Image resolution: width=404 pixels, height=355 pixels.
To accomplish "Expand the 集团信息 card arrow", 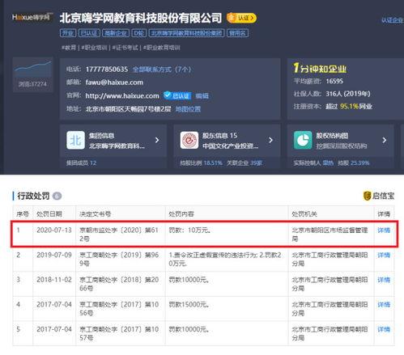I will 157,140.
